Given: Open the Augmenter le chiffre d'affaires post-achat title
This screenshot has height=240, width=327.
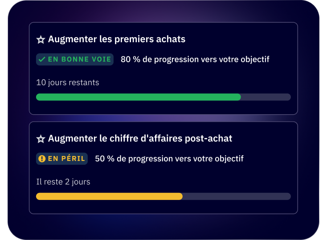Looking at the screenshot, I should coord(140,139).
